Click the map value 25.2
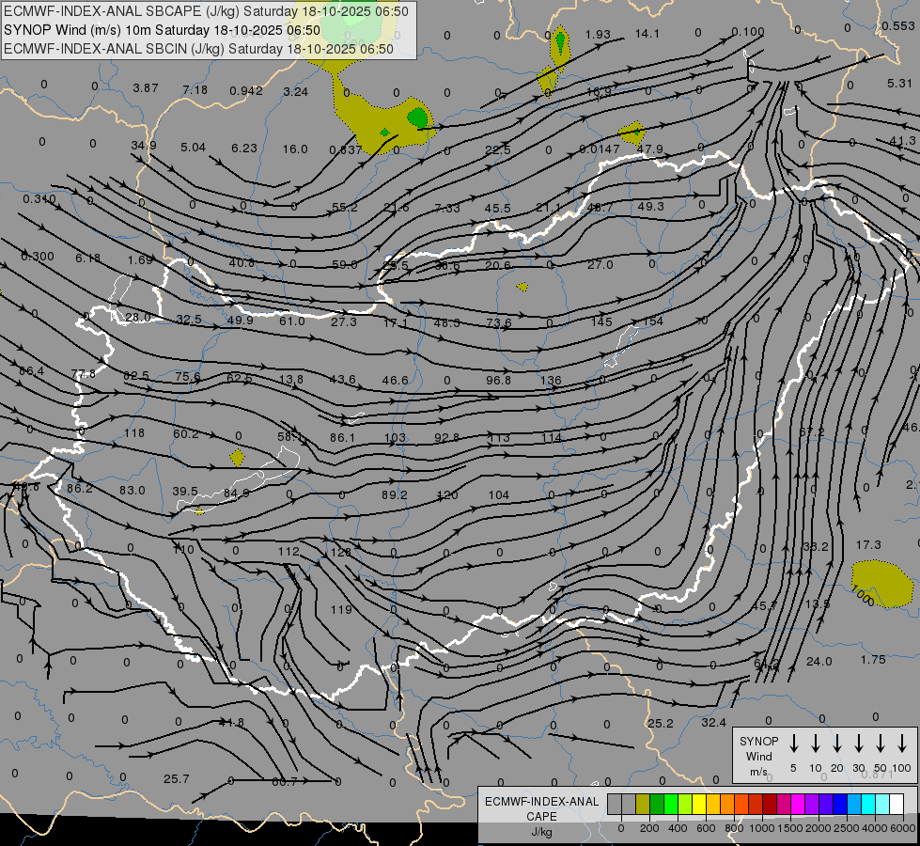 point(660,723)
